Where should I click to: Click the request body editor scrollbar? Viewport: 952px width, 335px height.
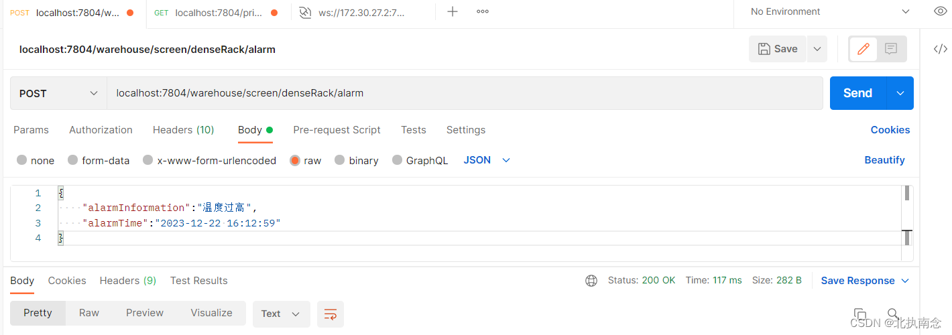tap(907, 223)
